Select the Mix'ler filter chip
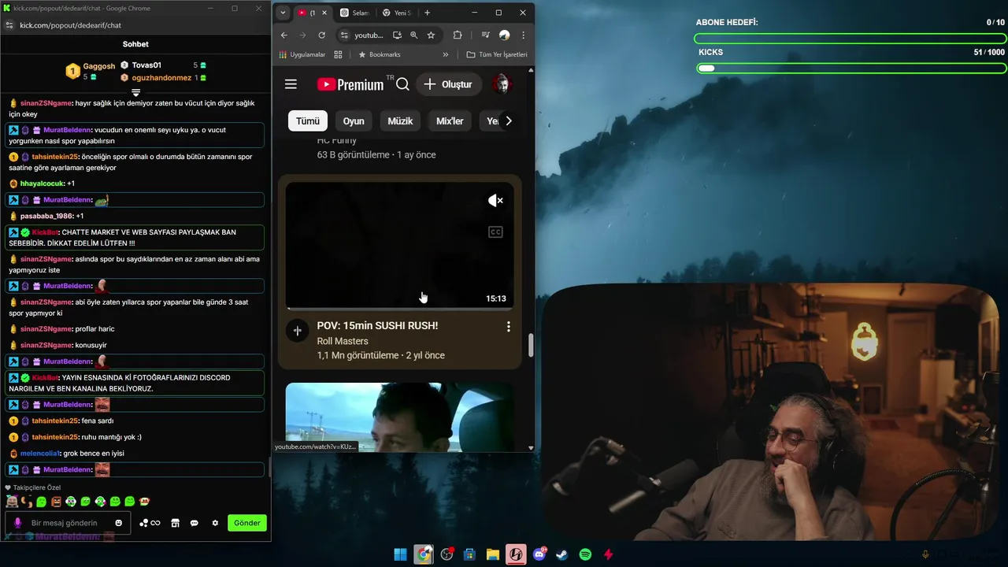 450,120
